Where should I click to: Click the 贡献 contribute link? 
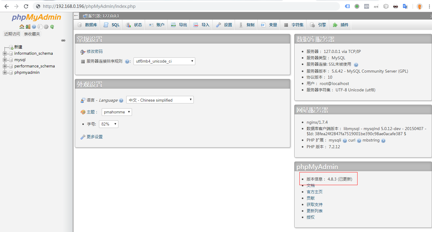[x=311, y=198]
